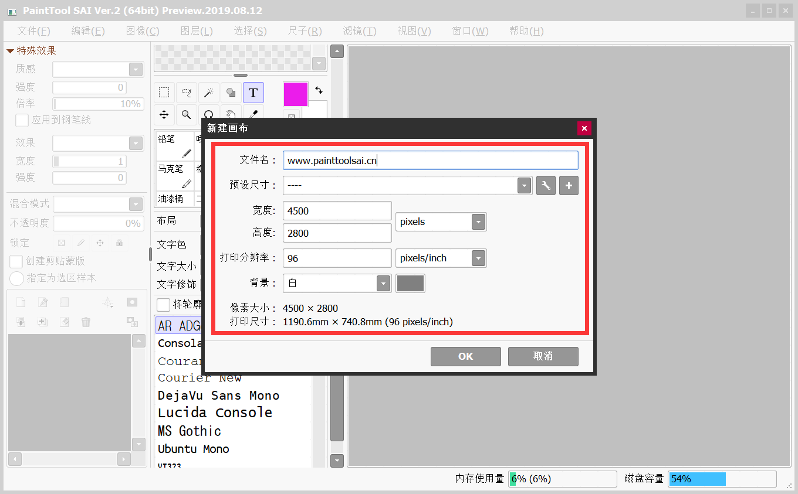The width and height of the screenshot is (798, 494).
Task: Open the 混合模式 blend mode dropdown
Action: tap(136, 205)
